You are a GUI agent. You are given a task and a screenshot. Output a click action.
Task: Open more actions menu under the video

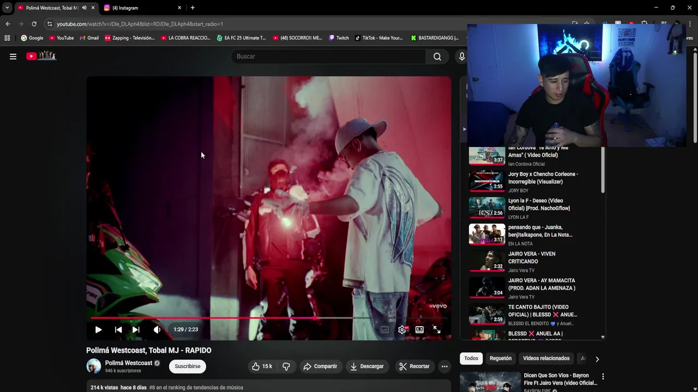click(x=444, y=366)
